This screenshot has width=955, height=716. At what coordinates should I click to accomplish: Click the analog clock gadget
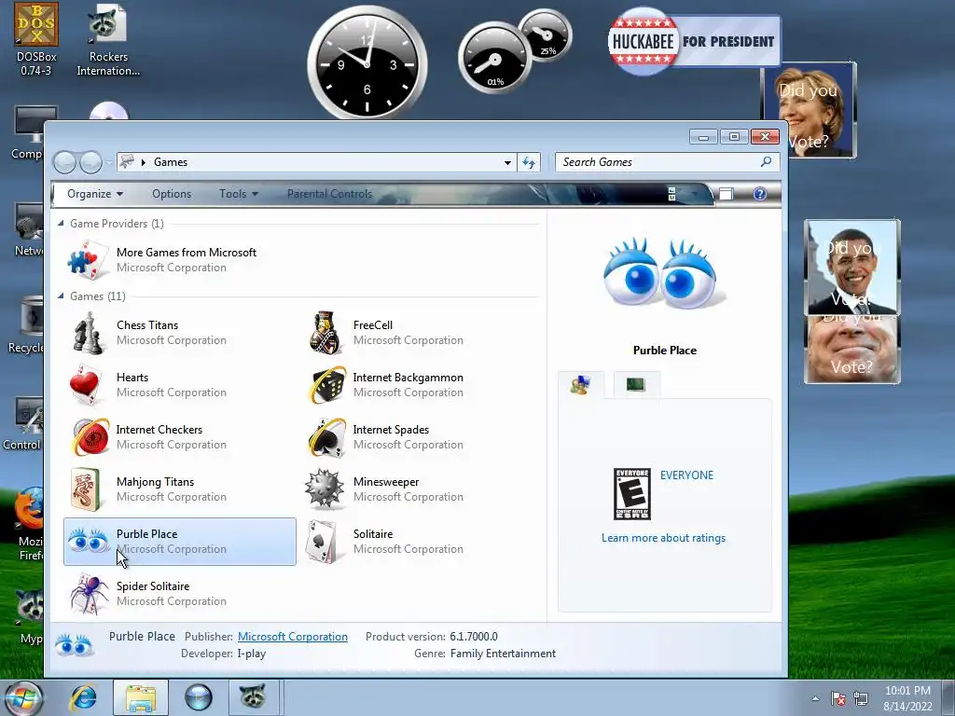(367, 63)
